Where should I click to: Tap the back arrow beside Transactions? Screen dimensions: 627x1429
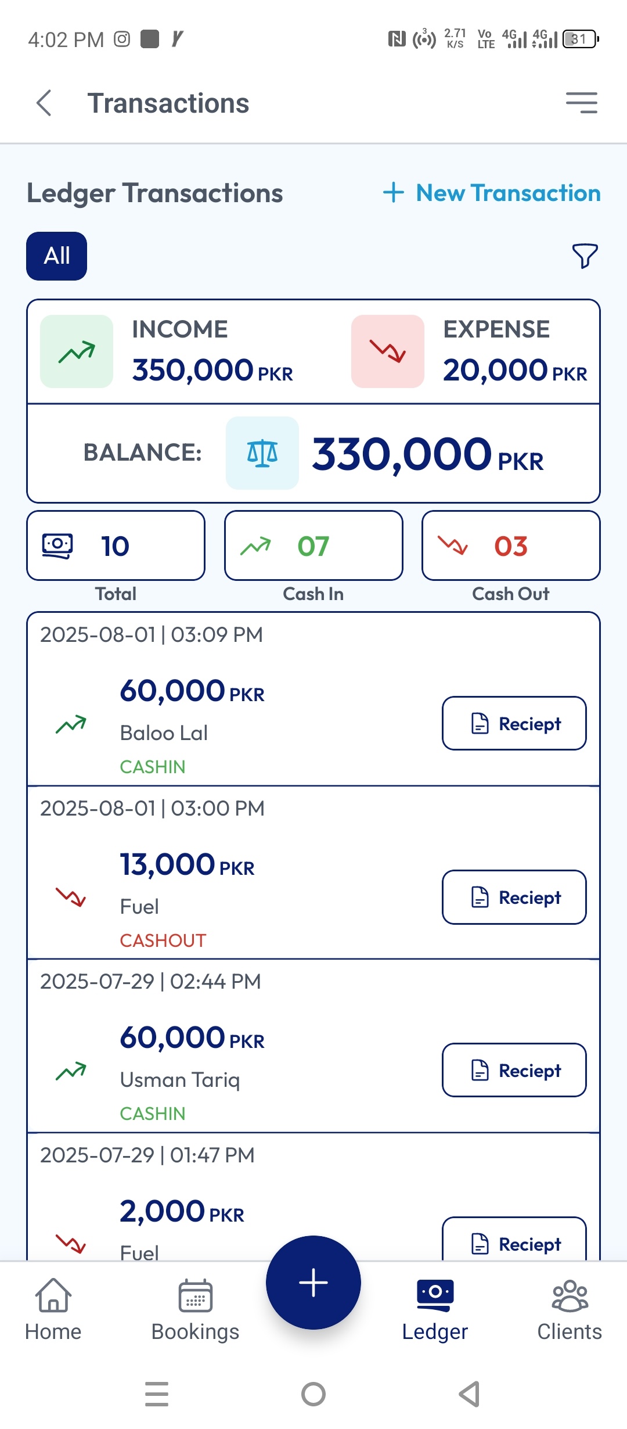pyautogui.click(x=44, y=103)
